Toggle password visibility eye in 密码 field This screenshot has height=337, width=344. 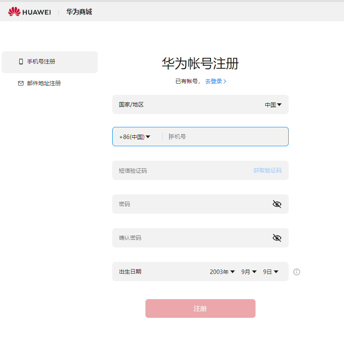pyautogui.click(x=277, y=204)
